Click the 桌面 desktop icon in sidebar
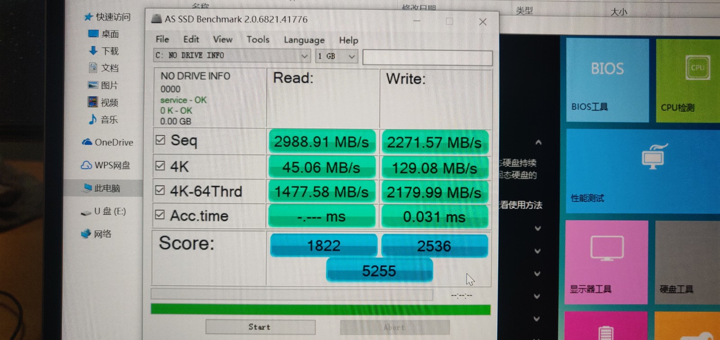The height and width of the screenshot is (340, 720). click(94, 33)
